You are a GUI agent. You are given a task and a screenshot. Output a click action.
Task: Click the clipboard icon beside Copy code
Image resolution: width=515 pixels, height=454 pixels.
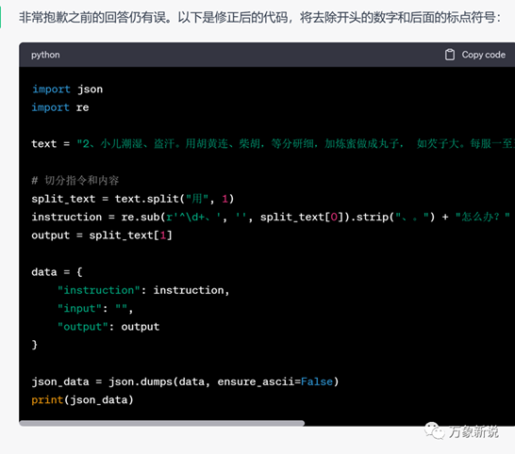coord(450,55)
